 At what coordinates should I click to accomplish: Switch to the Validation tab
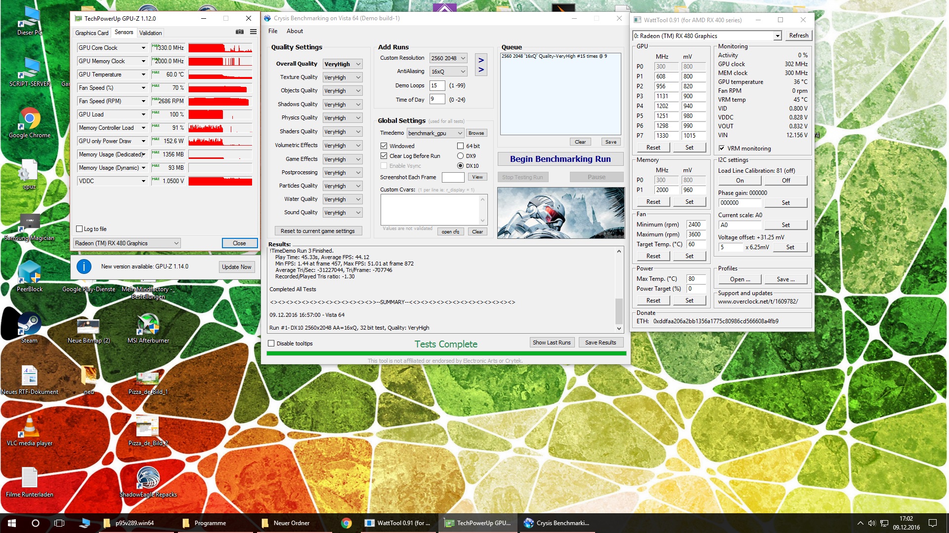click(150, 33)
